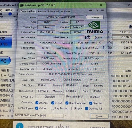Click the Close button in GPU-Z
The height and width of the screenshot is (128, 132).
click(x=99, y=116)
